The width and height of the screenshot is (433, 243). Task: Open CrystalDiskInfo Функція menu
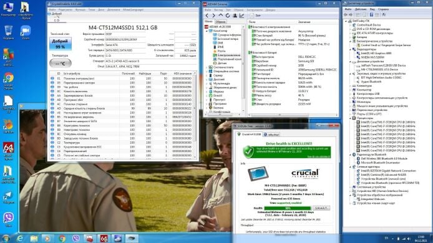coord(80,9)
